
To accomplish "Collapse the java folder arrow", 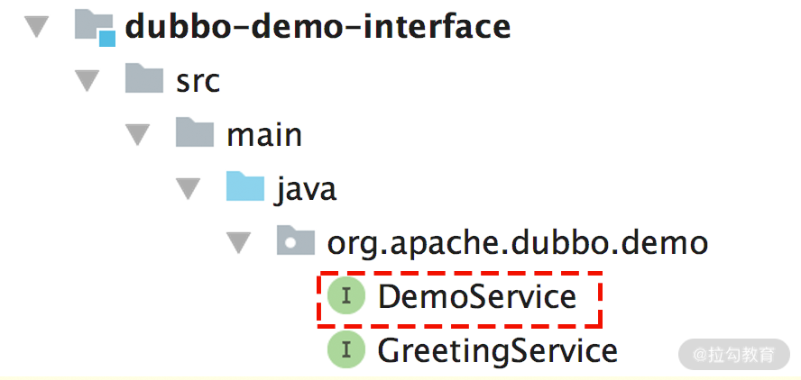I will pyautogui.click(x=189, y=189).
